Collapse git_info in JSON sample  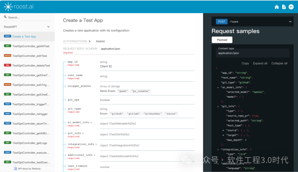point(218,107)
